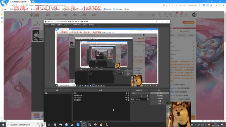Screen dimensions: 226x127
Task: Open Douyu user avatar menu
Action: tap(194, 15)
